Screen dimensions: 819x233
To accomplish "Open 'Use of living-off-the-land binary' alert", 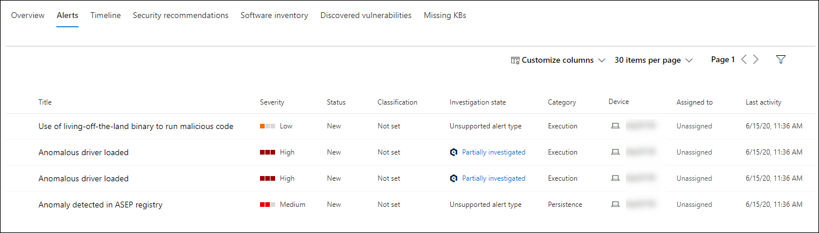I will [x=136, y=126].
